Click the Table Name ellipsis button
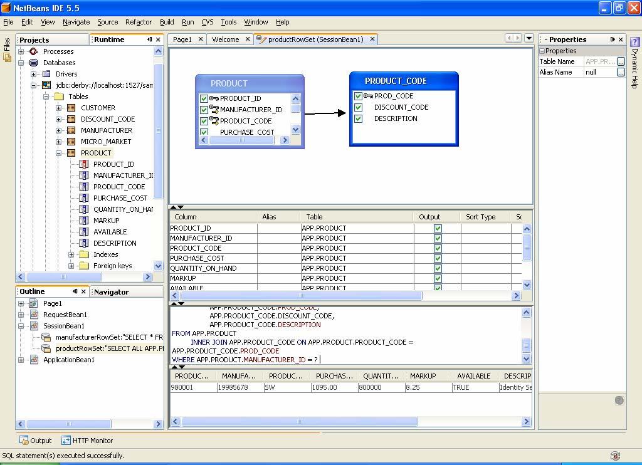The height and width of the screenshot is (465, 642). click(621, 61)
